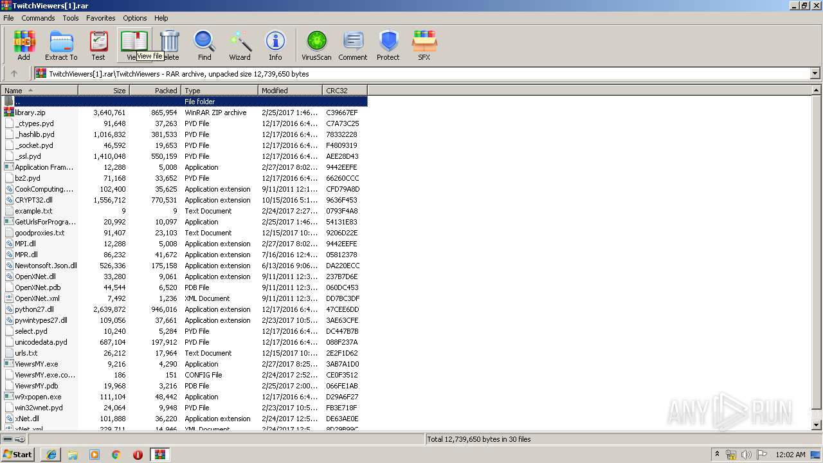The width and height of the screenshot is (823, 463).
Task: Select OpenXNet.pdb file
Action: point(38,287)
